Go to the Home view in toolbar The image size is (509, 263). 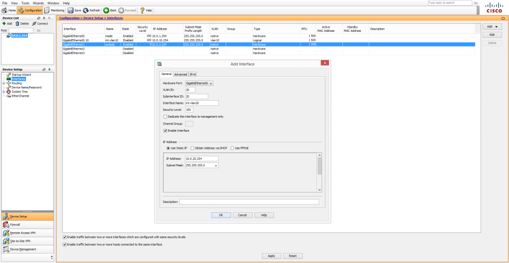[9, 10]
